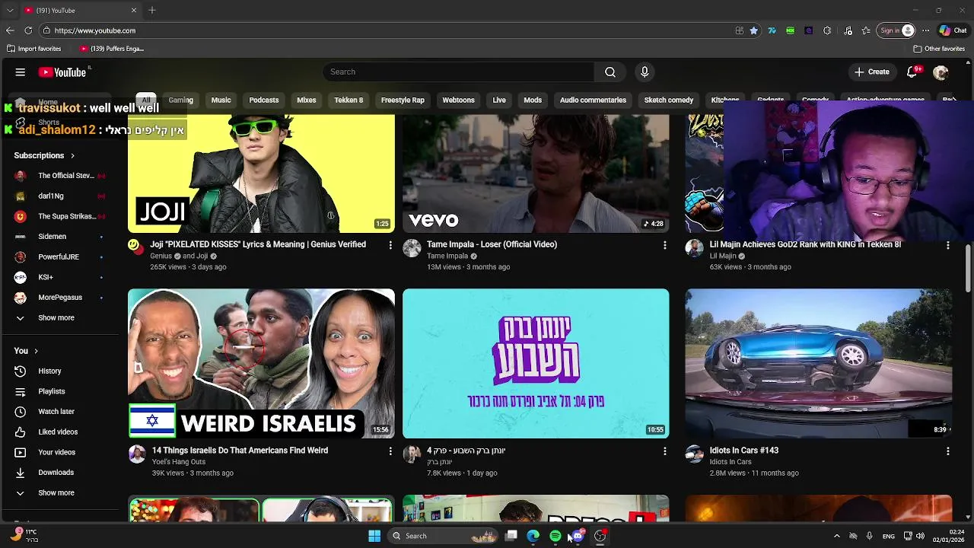Open the YouTube hamburger guide menu

(x=21, y=72)
